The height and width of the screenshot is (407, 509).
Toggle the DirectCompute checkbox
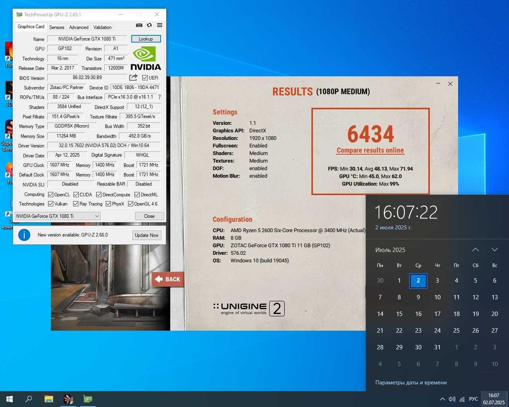[99, 195]
